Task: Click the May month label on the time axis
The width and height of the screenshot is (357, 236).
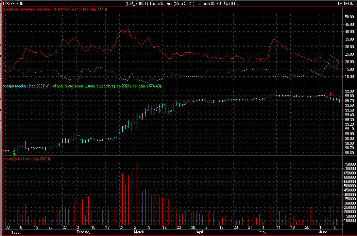Action: [263, 232]
